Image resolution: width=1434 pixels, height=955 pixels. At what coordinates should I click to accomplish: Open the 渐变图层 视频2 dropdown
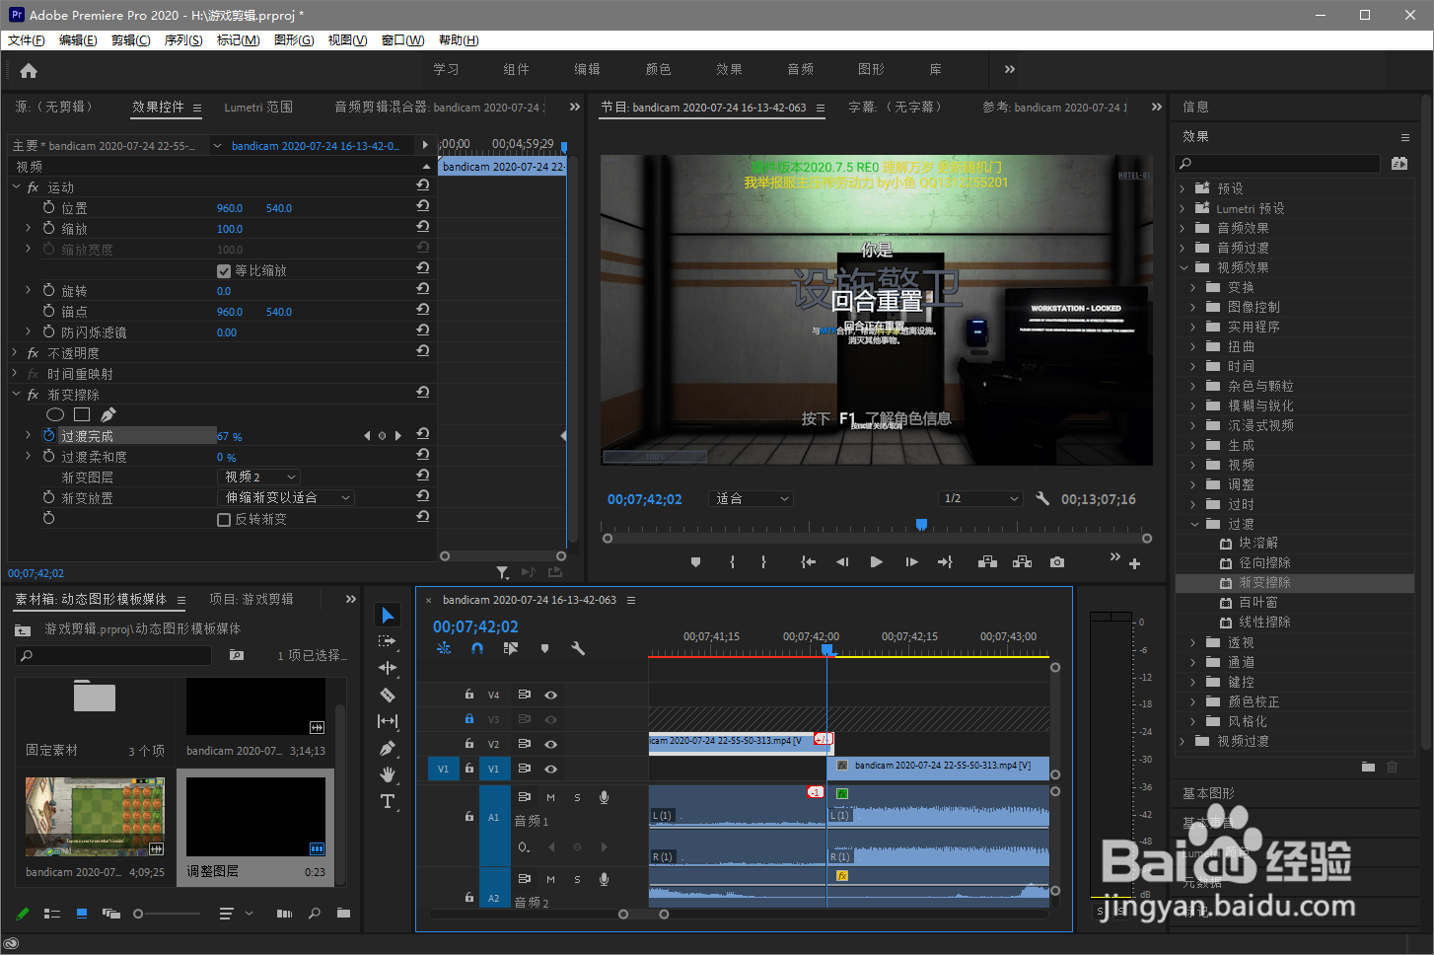coord(257,477)
